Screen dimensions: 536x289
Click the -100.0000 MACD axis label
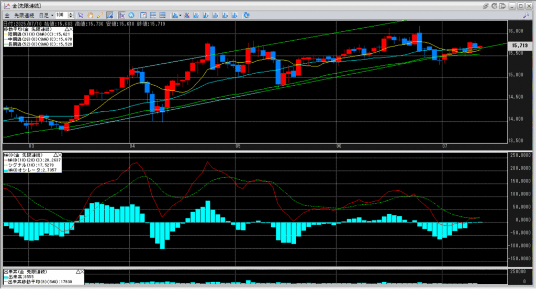pyautogui.click(x=520, y=245)
